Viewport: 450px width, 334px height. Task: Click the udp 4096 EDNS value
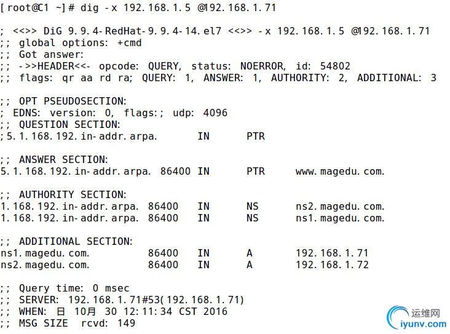coord(200,113)
